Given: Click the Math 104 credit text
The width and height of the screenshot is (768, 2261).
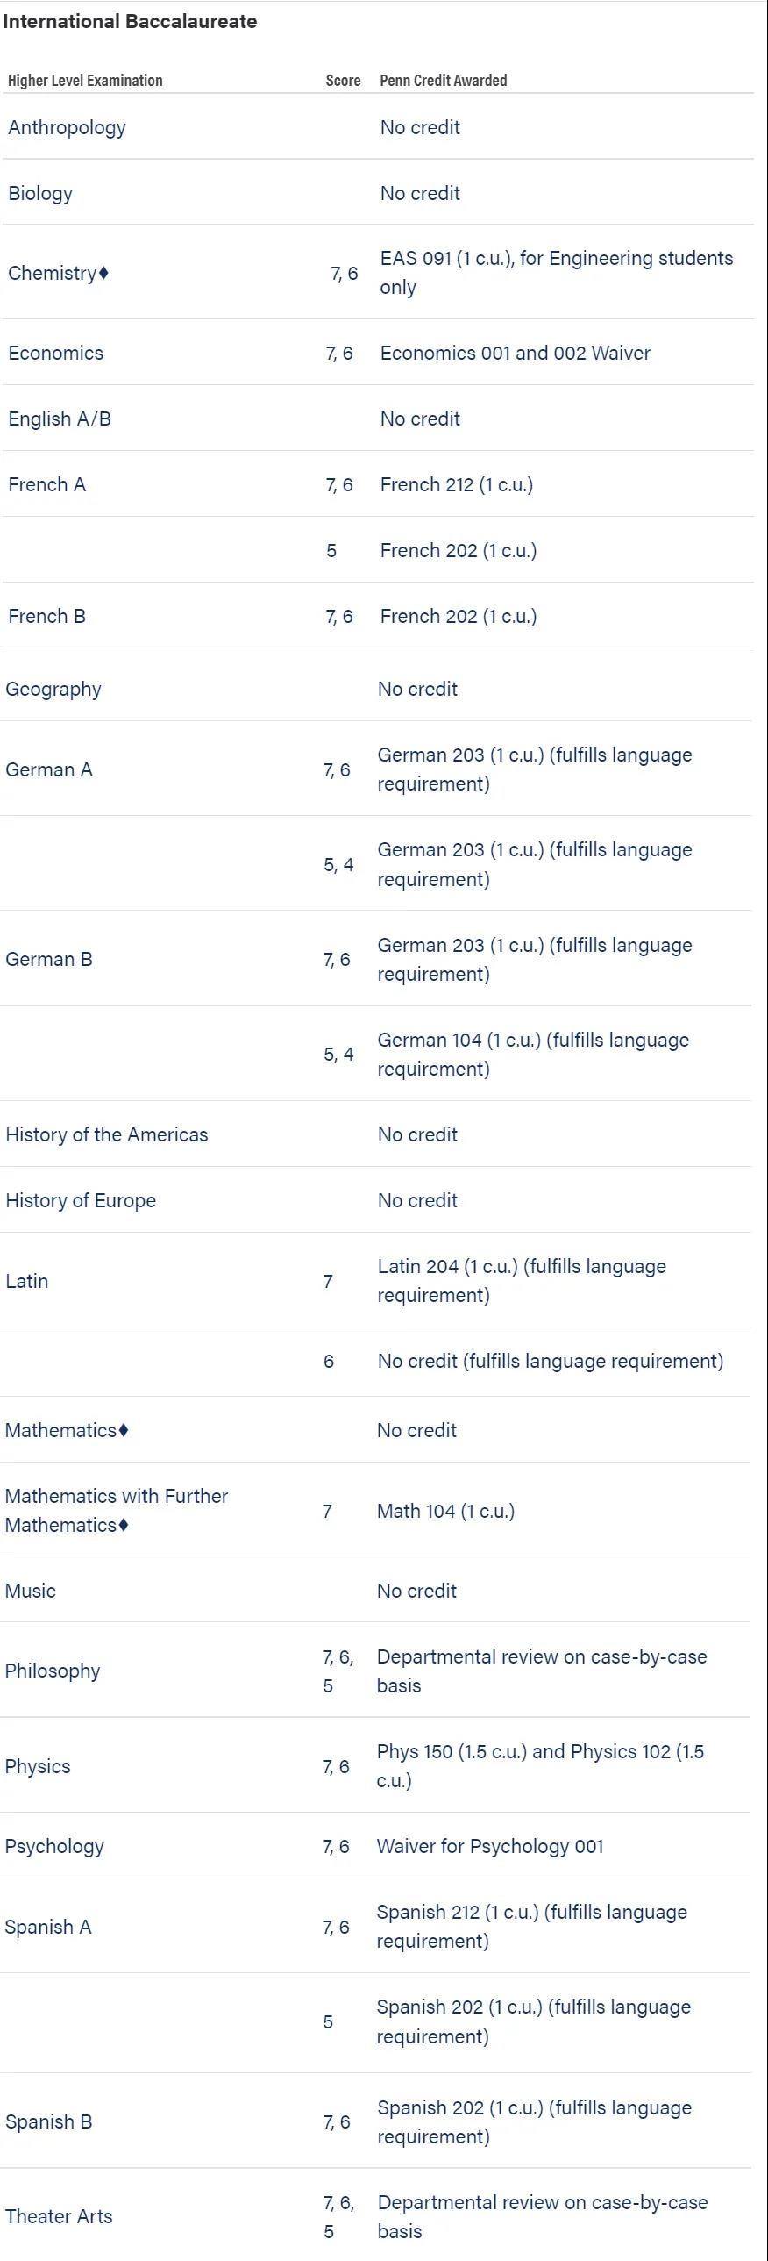Looking at the screenshot, I should pyautogui.click(x=445, y=1511).
